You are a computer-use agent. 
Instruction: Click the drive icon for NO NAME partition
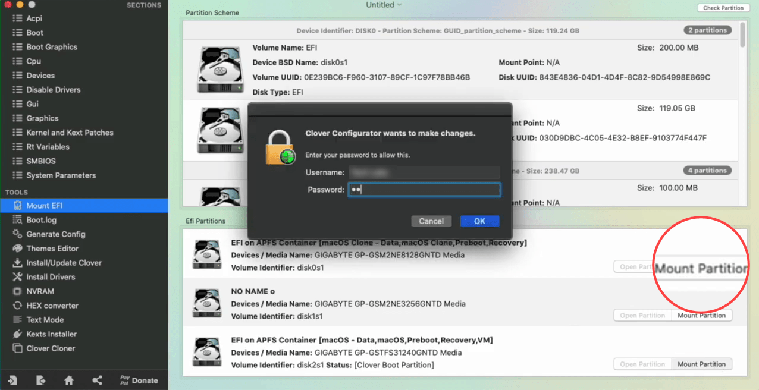[207, 303]
